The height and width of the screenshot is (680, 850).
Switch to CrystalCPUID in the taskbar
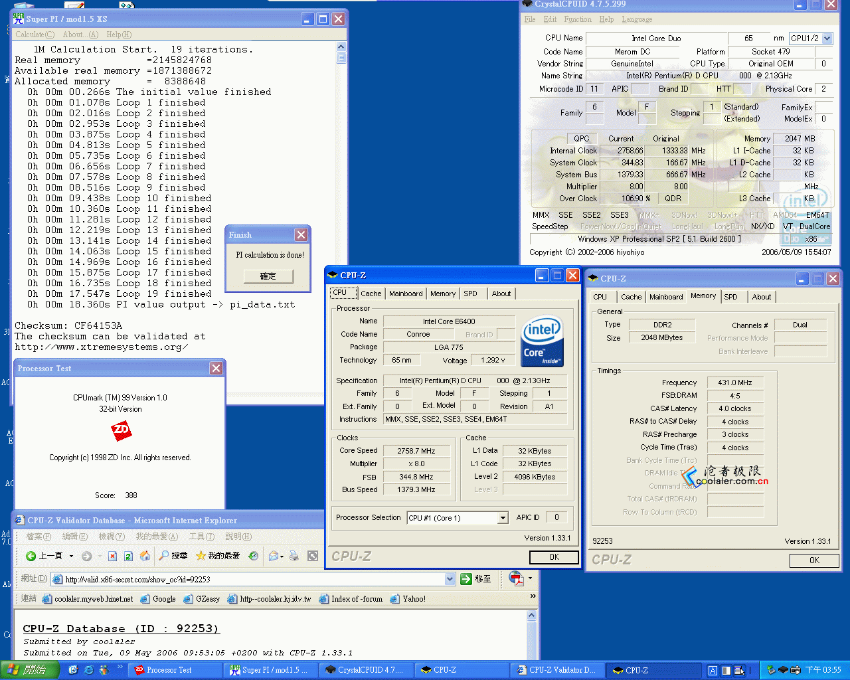coord(366,670)
